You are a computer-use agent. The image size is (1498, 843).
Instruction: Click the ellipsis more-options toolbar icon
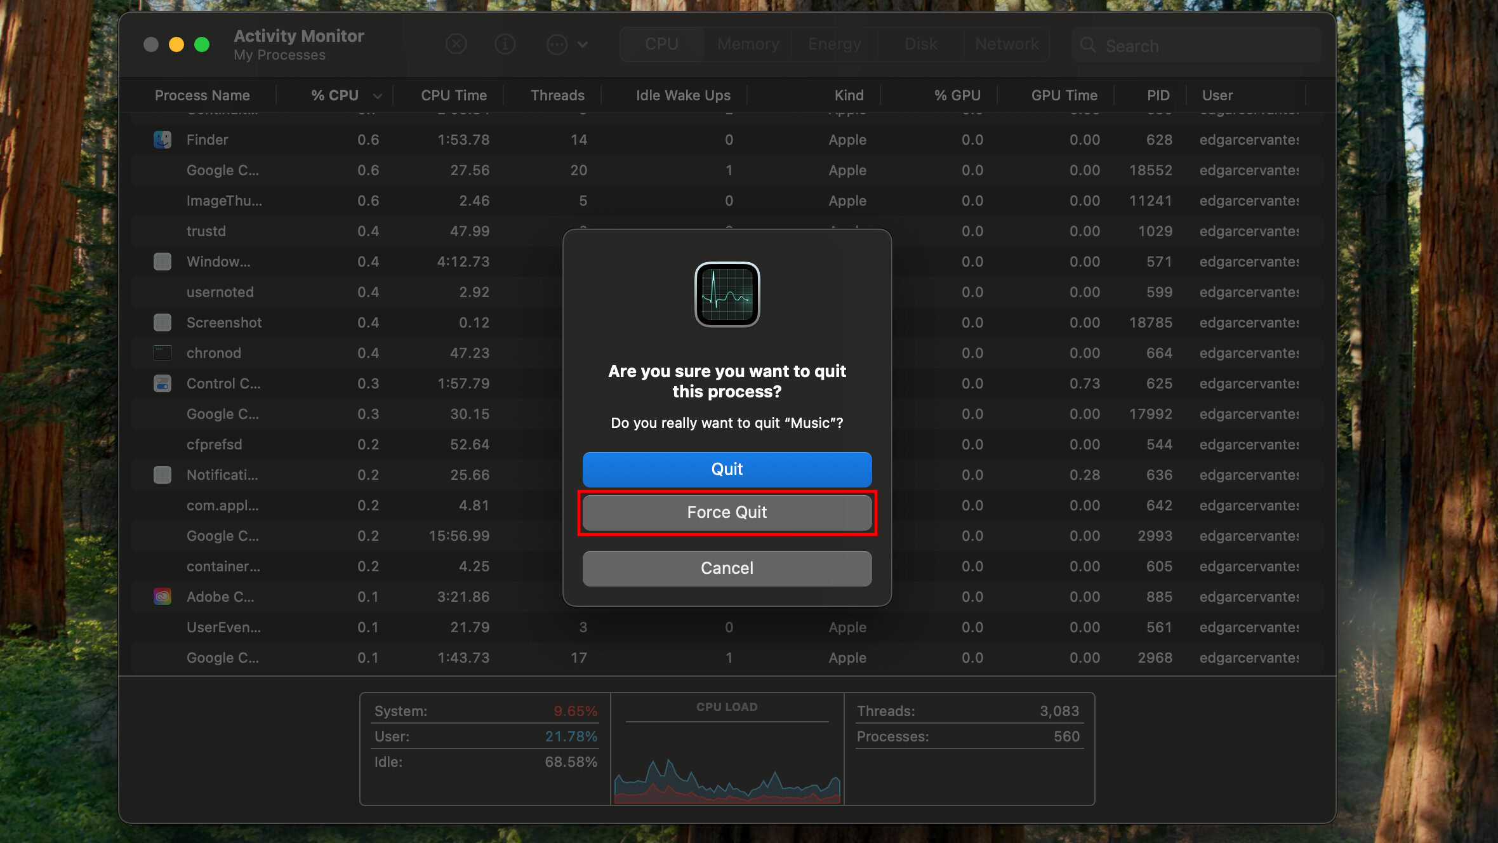click(x=557, y=44)
